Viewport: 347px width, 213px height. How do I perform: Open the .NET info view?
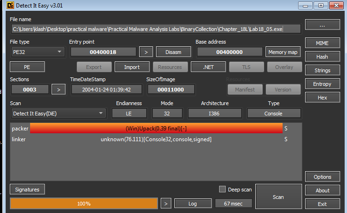[208, 67]
